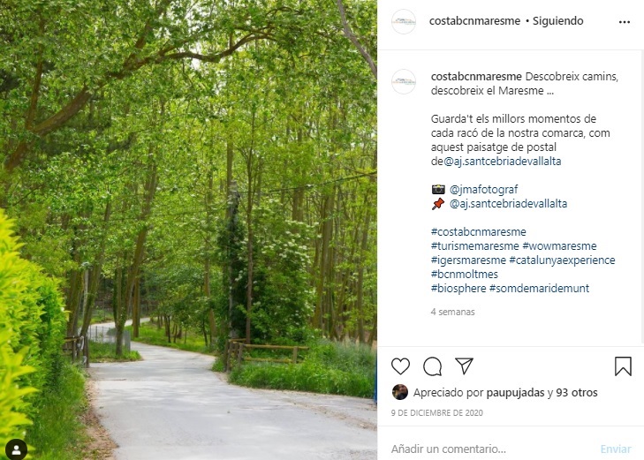Submit comment with Enviar button

(x=616, y=449)
